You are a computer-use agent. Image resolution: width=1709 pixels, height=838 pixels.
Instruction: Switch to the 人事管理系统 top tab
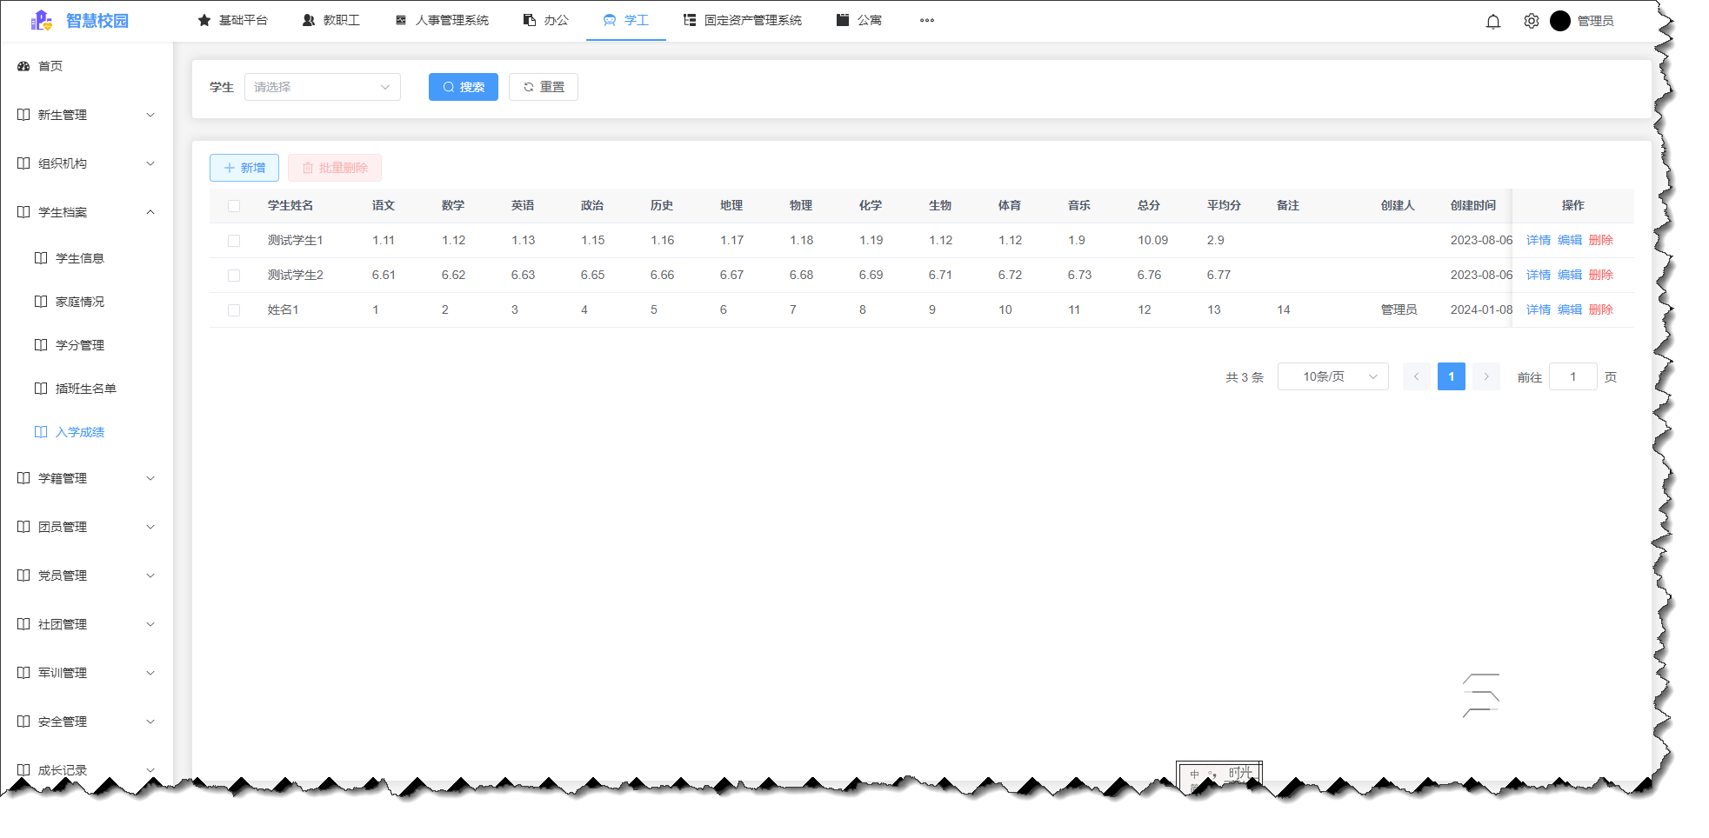(x=443, y=21)
